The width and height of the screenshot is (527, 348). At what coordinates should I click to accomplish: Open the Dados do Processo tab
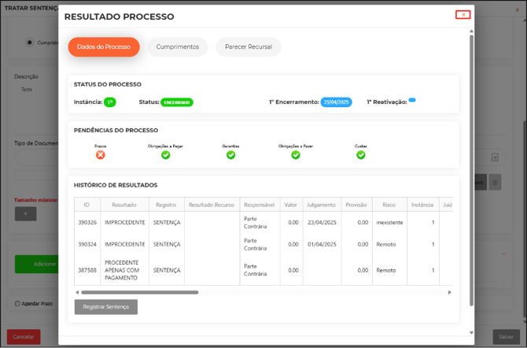coord(104,47)
